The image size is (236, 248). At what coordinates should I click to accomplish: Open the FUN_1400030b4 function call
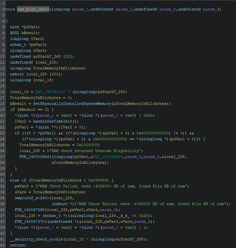[34, 157]
